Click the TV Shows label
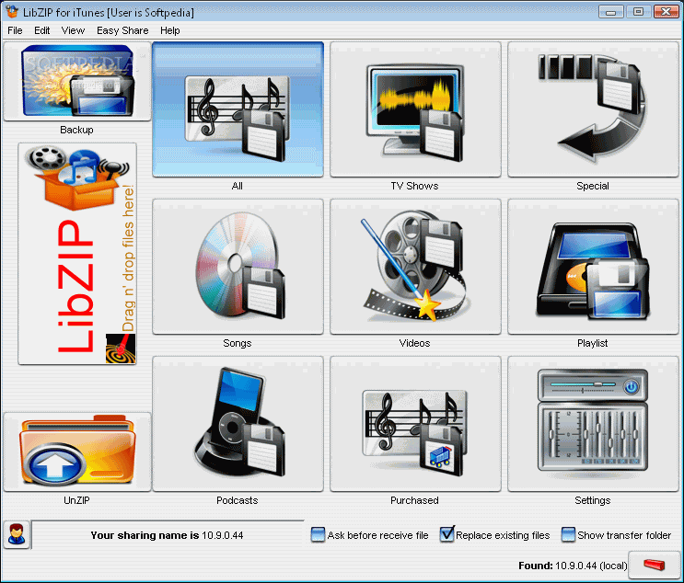Image resolution: width=684 pixels, height=583 pixels. point(414,186)
